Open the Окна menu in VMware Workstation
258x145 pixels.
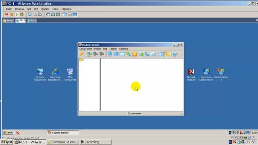pos(55,9)
